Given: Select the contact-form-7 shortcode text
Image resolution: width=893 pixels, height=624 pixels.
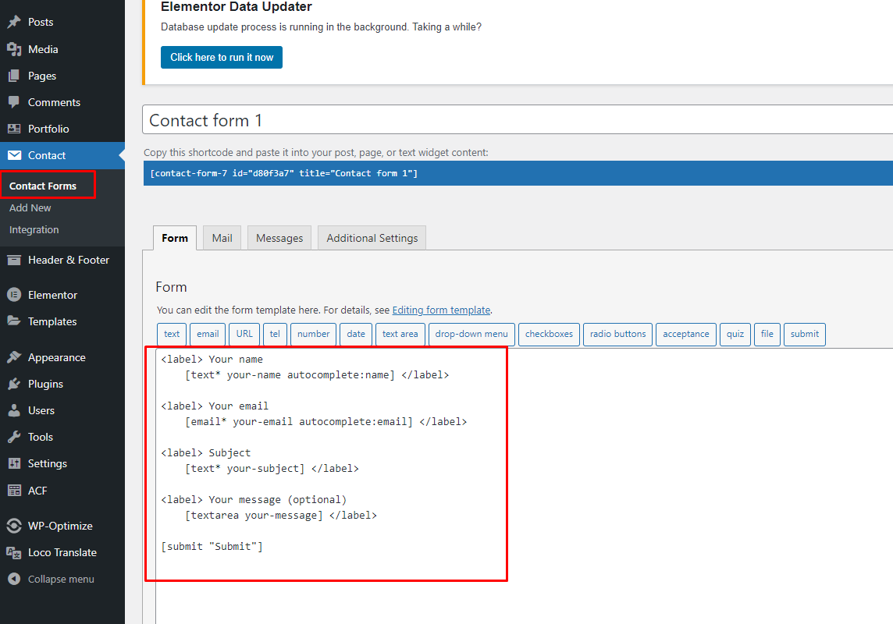Looking at the screenshot, I should tap(284, 173).
